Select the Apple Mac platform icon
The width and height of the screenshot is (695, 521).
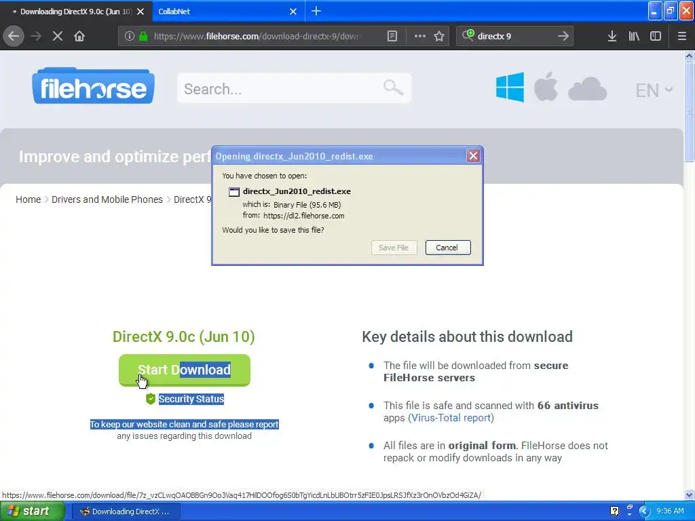[x=546, y=86]
